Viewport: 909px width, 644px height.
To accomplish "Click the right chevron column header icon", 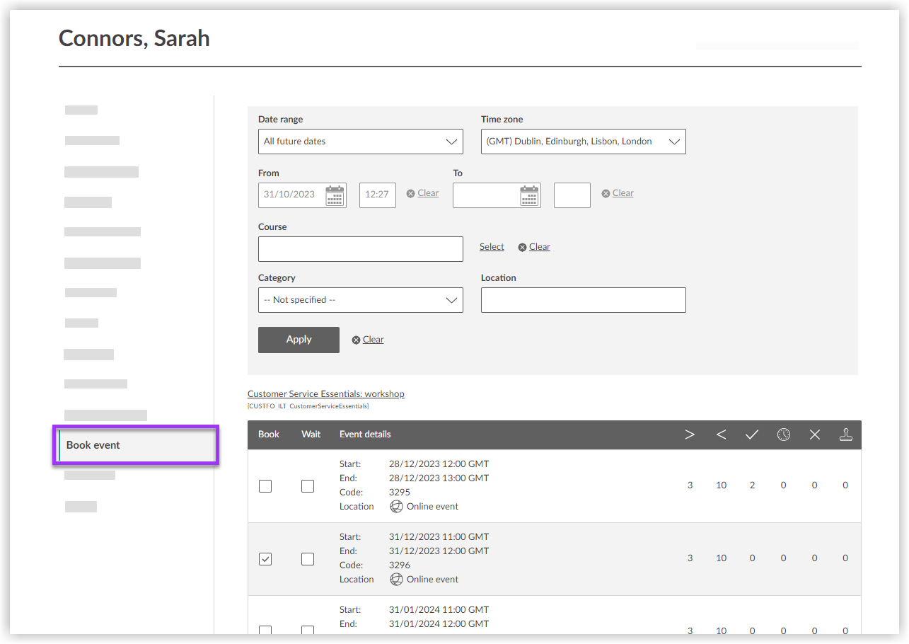I will click(x=690, y=435).
